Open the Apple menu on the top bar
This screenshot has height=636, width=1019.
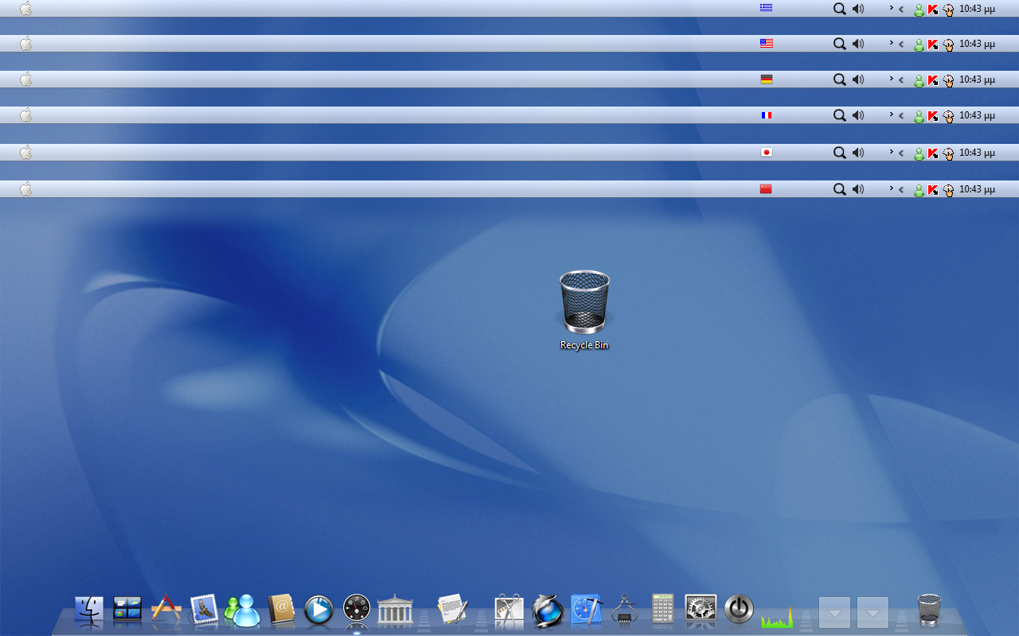[x=25, y=9]
